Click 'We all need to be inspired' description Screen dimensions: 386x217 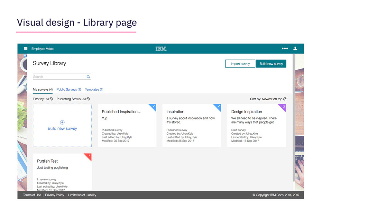pyautogui.click(x=254, y=120)
